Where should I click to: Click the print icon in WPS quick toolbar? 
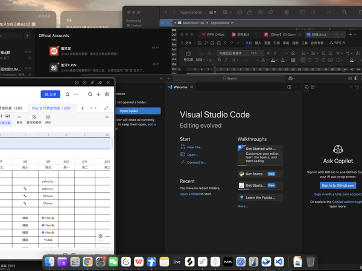(x=212, y=43)
